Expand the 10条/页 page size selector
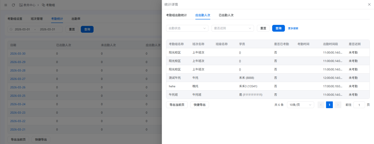Image resolution: width=374 pixels, height=144 pixels. point(300,105)
